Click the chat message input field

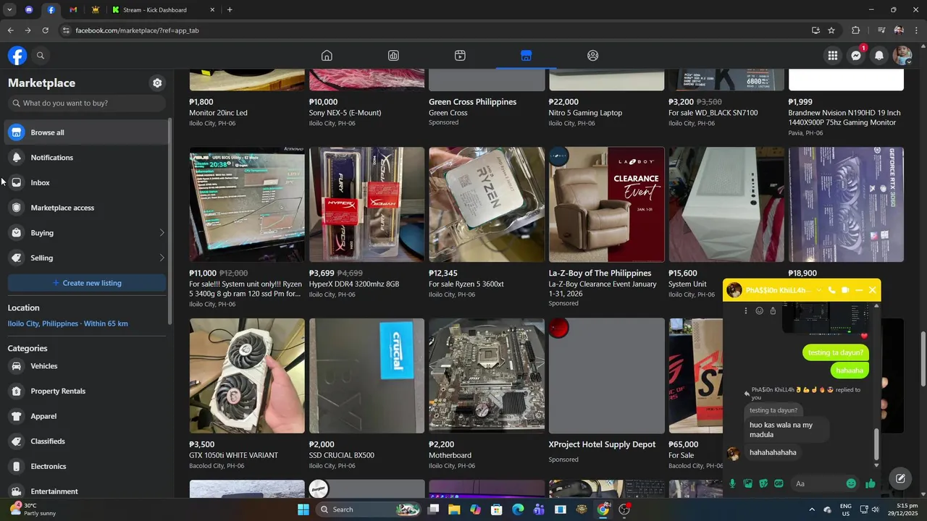818,483
